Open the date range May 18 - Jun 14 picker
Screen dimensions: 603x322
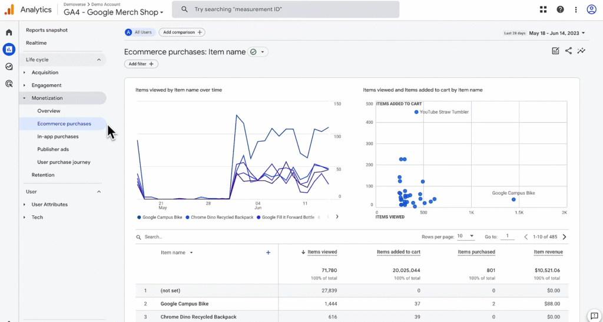(556, 33)
